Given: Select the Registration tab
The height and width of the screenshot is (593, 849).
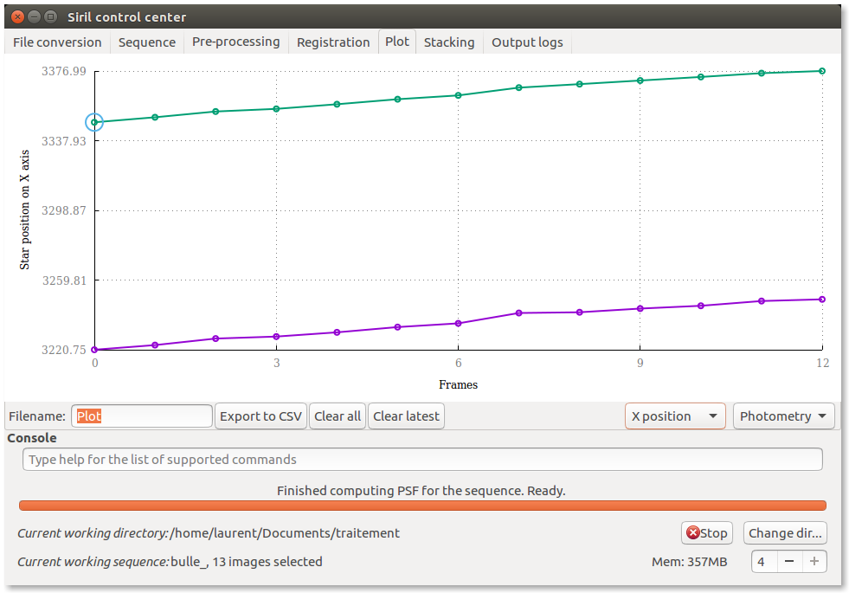Looking at the screenshot, I should [x=333, y=42].
